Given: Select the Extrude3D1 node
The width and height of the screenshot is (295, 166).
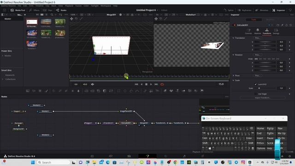Looking at the screenshot, I should 126,123.
